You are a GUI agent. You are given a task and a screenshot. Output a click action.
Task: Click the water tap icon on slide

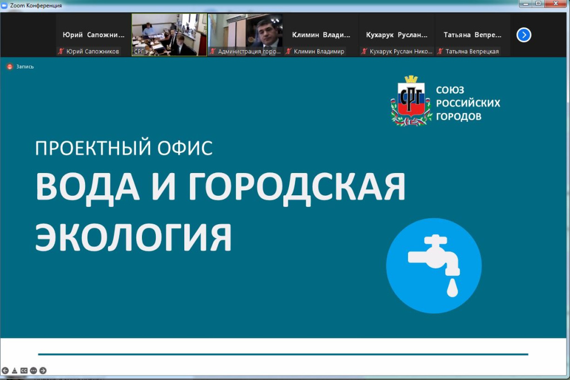434,265
